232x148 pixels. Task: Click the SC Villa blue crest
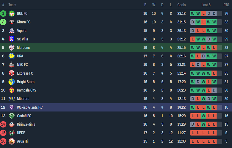tap(12, 39)
